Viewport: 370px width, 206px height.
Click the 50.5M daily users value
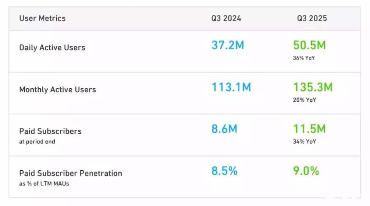[x=309, y=45]
